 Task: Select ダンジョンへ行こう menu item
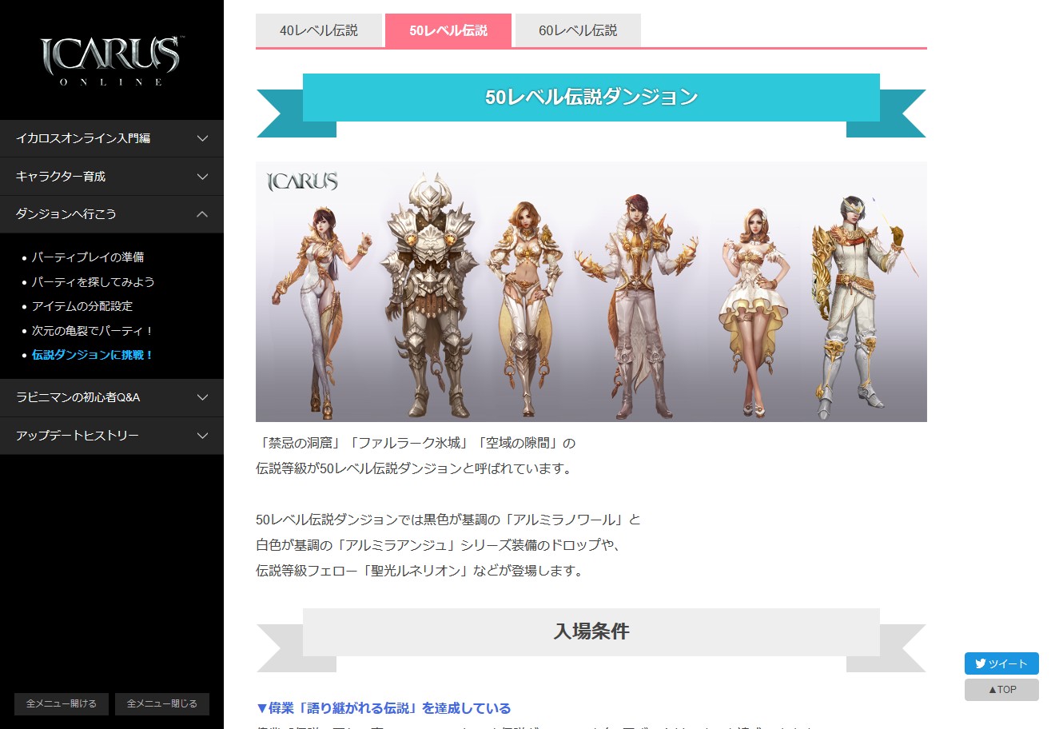pos(112,214)
